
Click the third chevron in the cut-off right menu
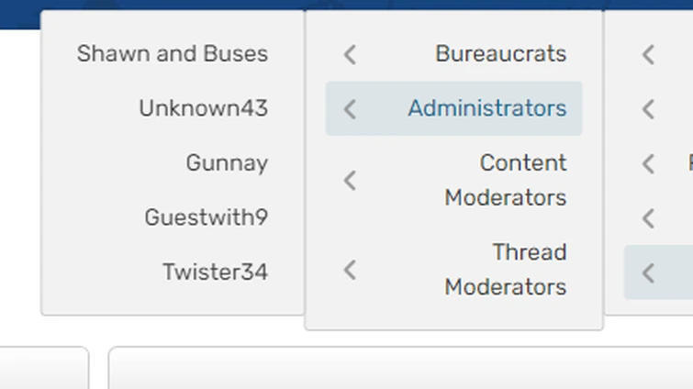[648, 164]
